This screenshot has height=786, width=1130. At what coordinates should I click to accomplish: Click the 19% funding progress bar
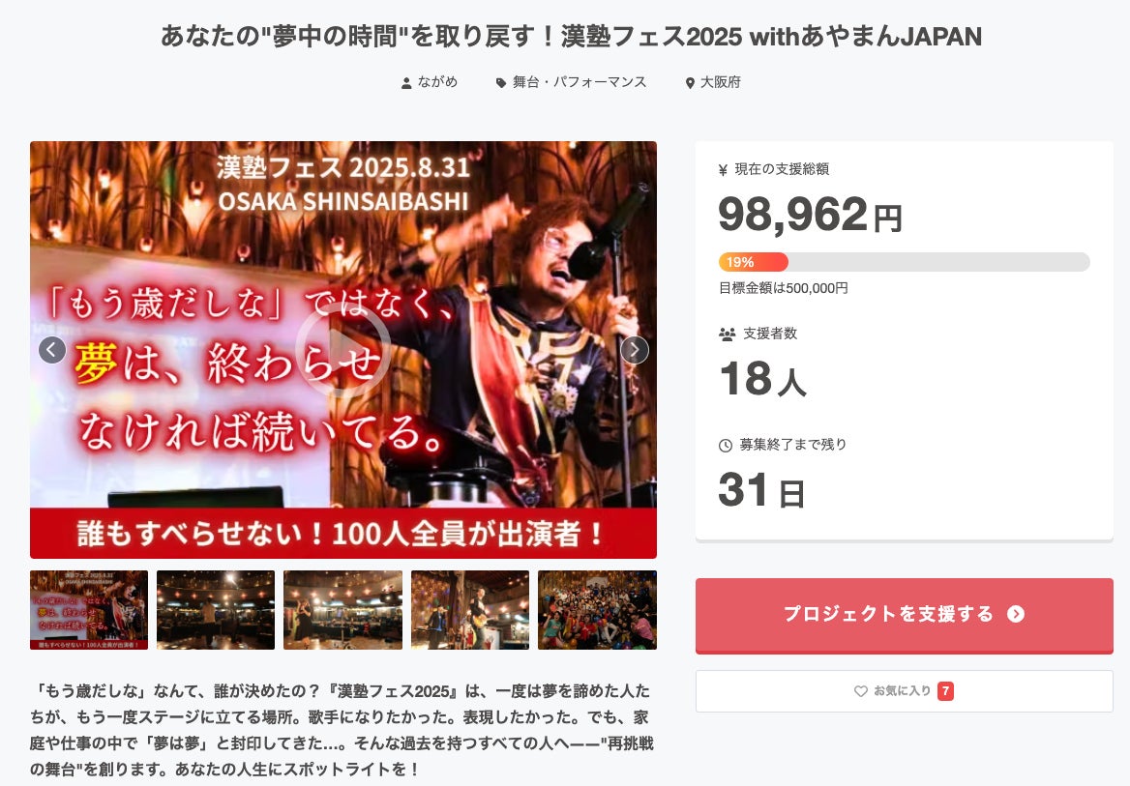[x=905, y=262]
